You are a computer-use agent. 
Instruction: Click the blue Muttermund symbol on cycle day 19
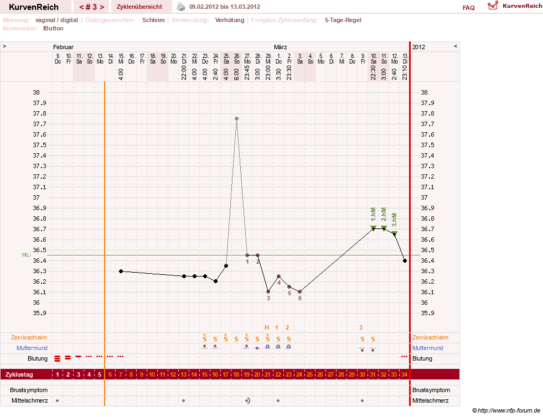pyautogui.click(x=246, y=346)
